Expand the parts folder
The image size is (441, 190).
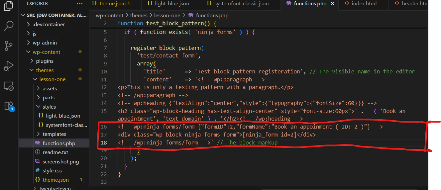point(38,98)
